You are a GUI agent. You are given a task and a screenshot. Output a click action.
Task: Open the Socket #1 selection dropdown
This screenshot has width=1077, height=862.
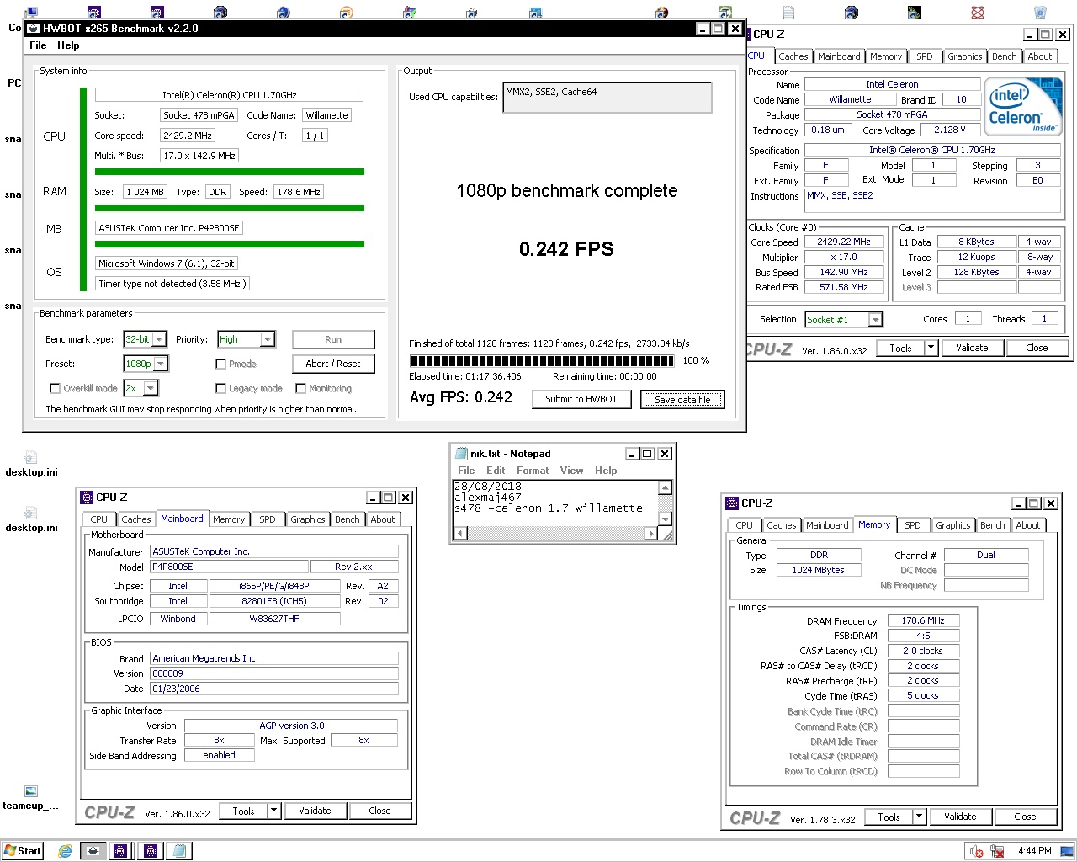point(875,320)
